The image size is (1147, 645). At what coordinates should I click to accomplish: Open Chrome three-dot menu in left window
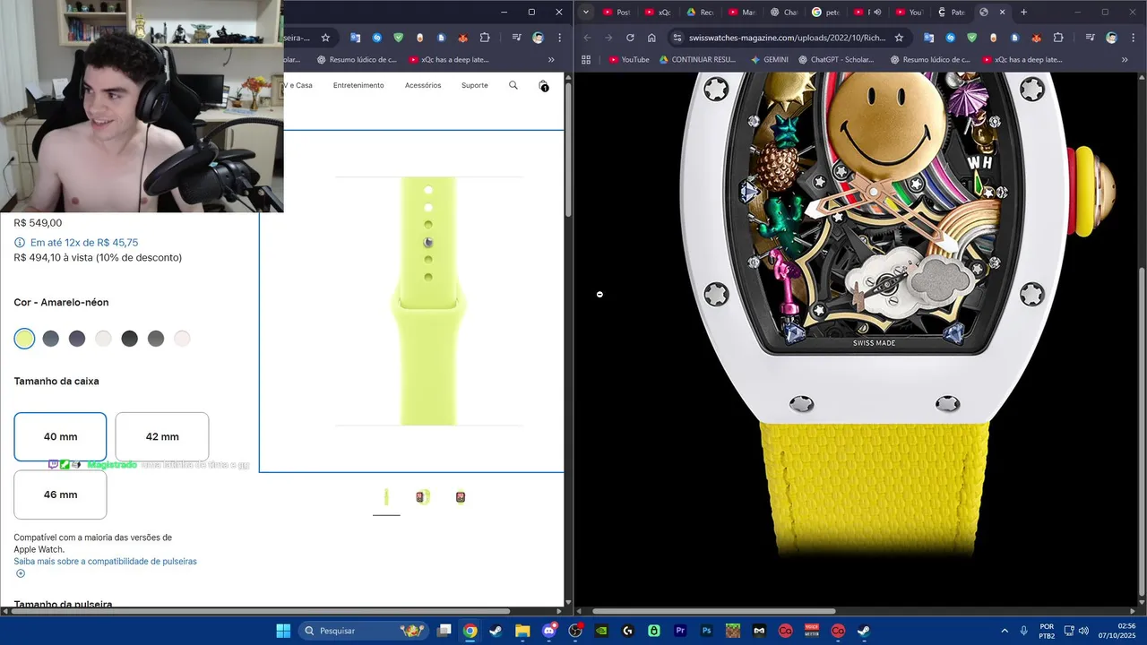[558, 38]
